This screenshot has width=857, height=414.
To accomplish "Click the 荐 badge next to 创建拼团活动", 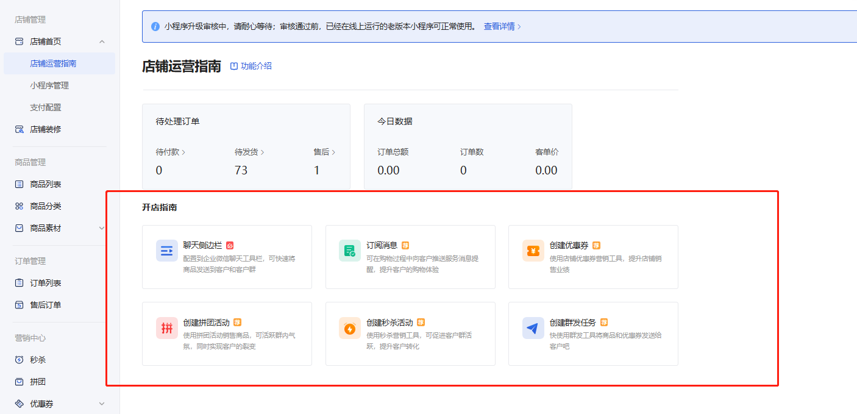I will [238, 323].
